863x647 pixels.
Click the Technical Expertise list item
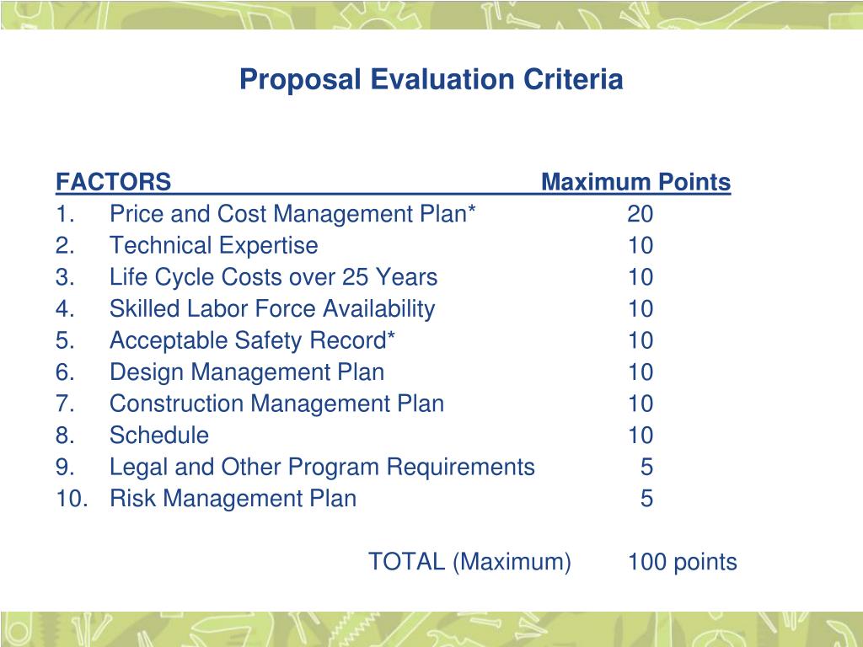[213, 245]
